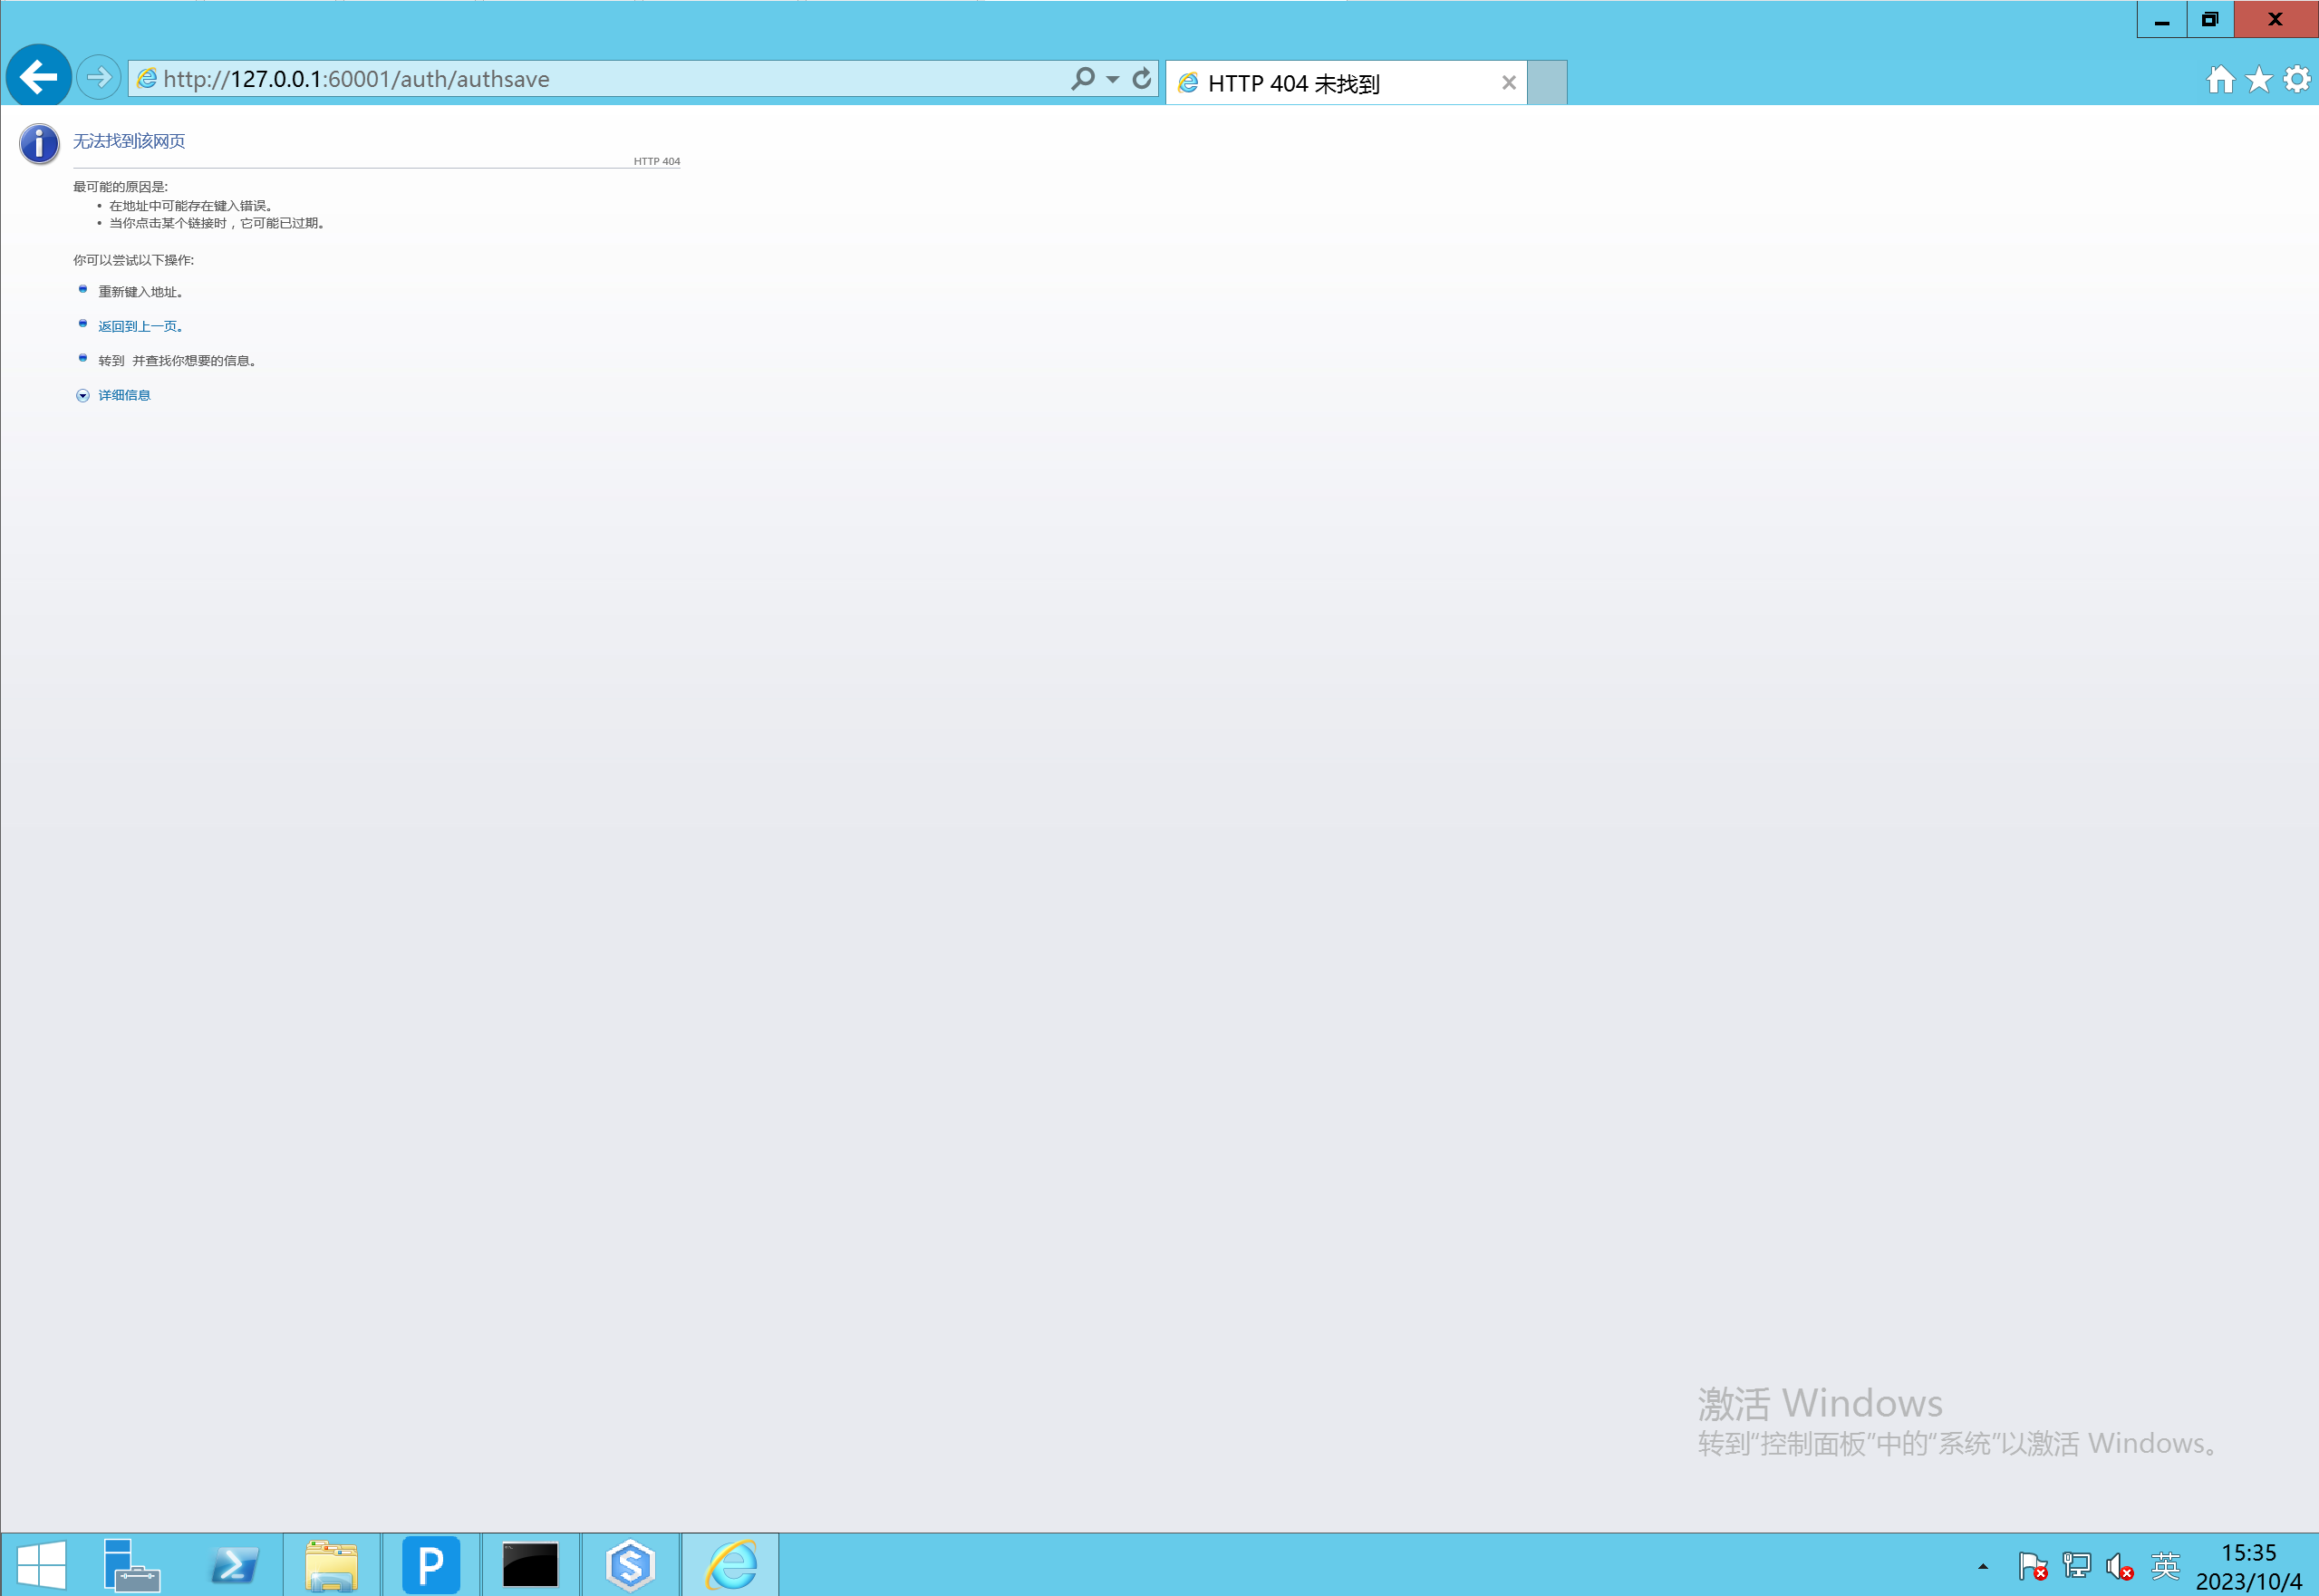Click the Forward navigation arrow
The width and height of the screenshot is (2319, 1596).
(x=98, y=77)
